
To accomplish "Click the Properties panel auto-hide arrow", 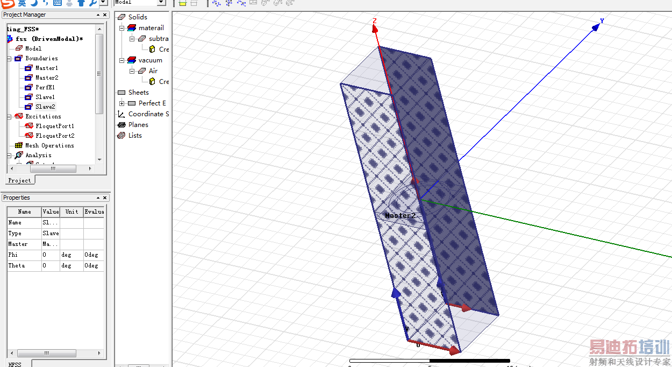I will [x=98, y=198].
